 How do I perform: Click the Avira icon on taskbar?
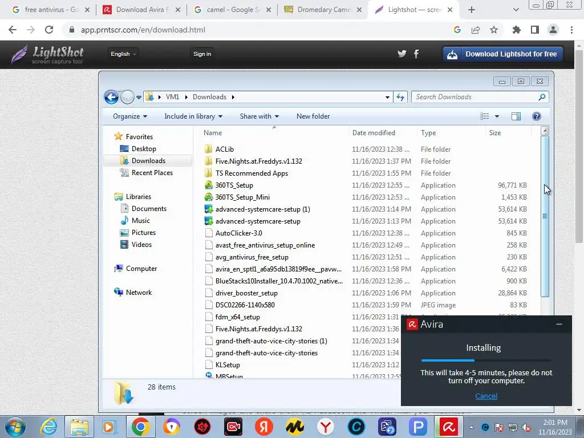coord(448,427)
